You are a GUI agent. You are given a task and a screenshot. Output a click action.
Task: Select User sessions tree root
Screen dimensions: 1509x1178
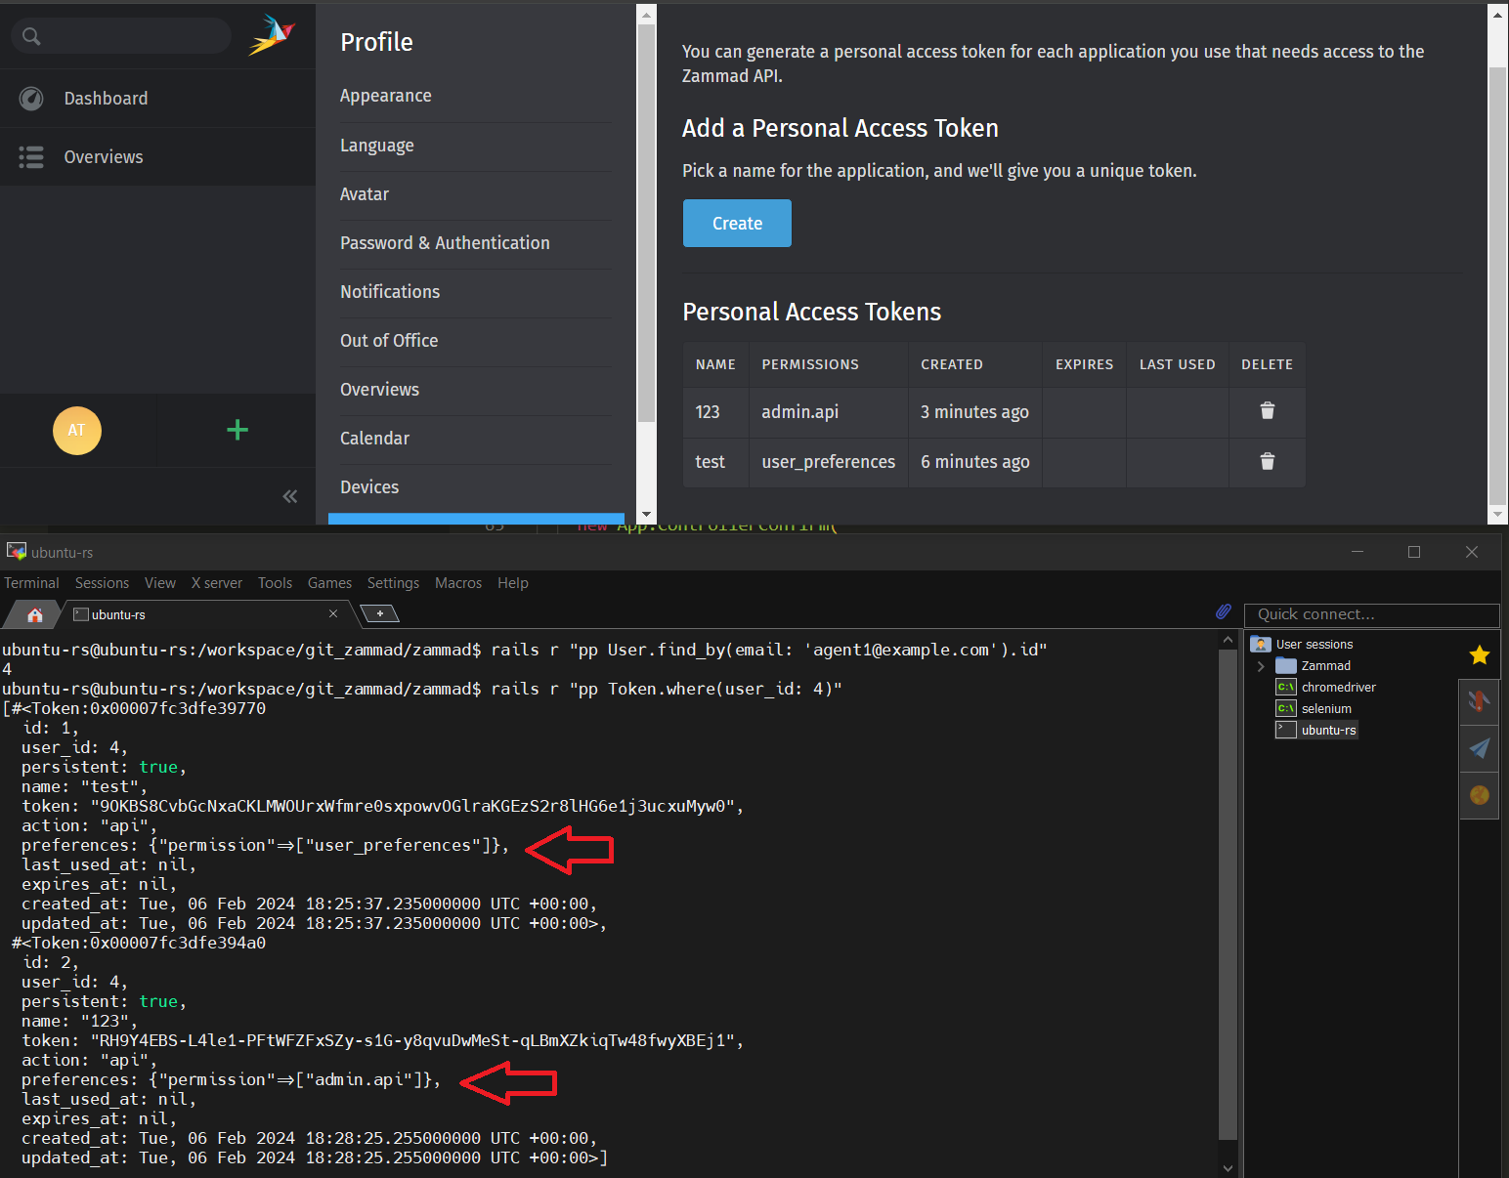[x=1314, y=645]
